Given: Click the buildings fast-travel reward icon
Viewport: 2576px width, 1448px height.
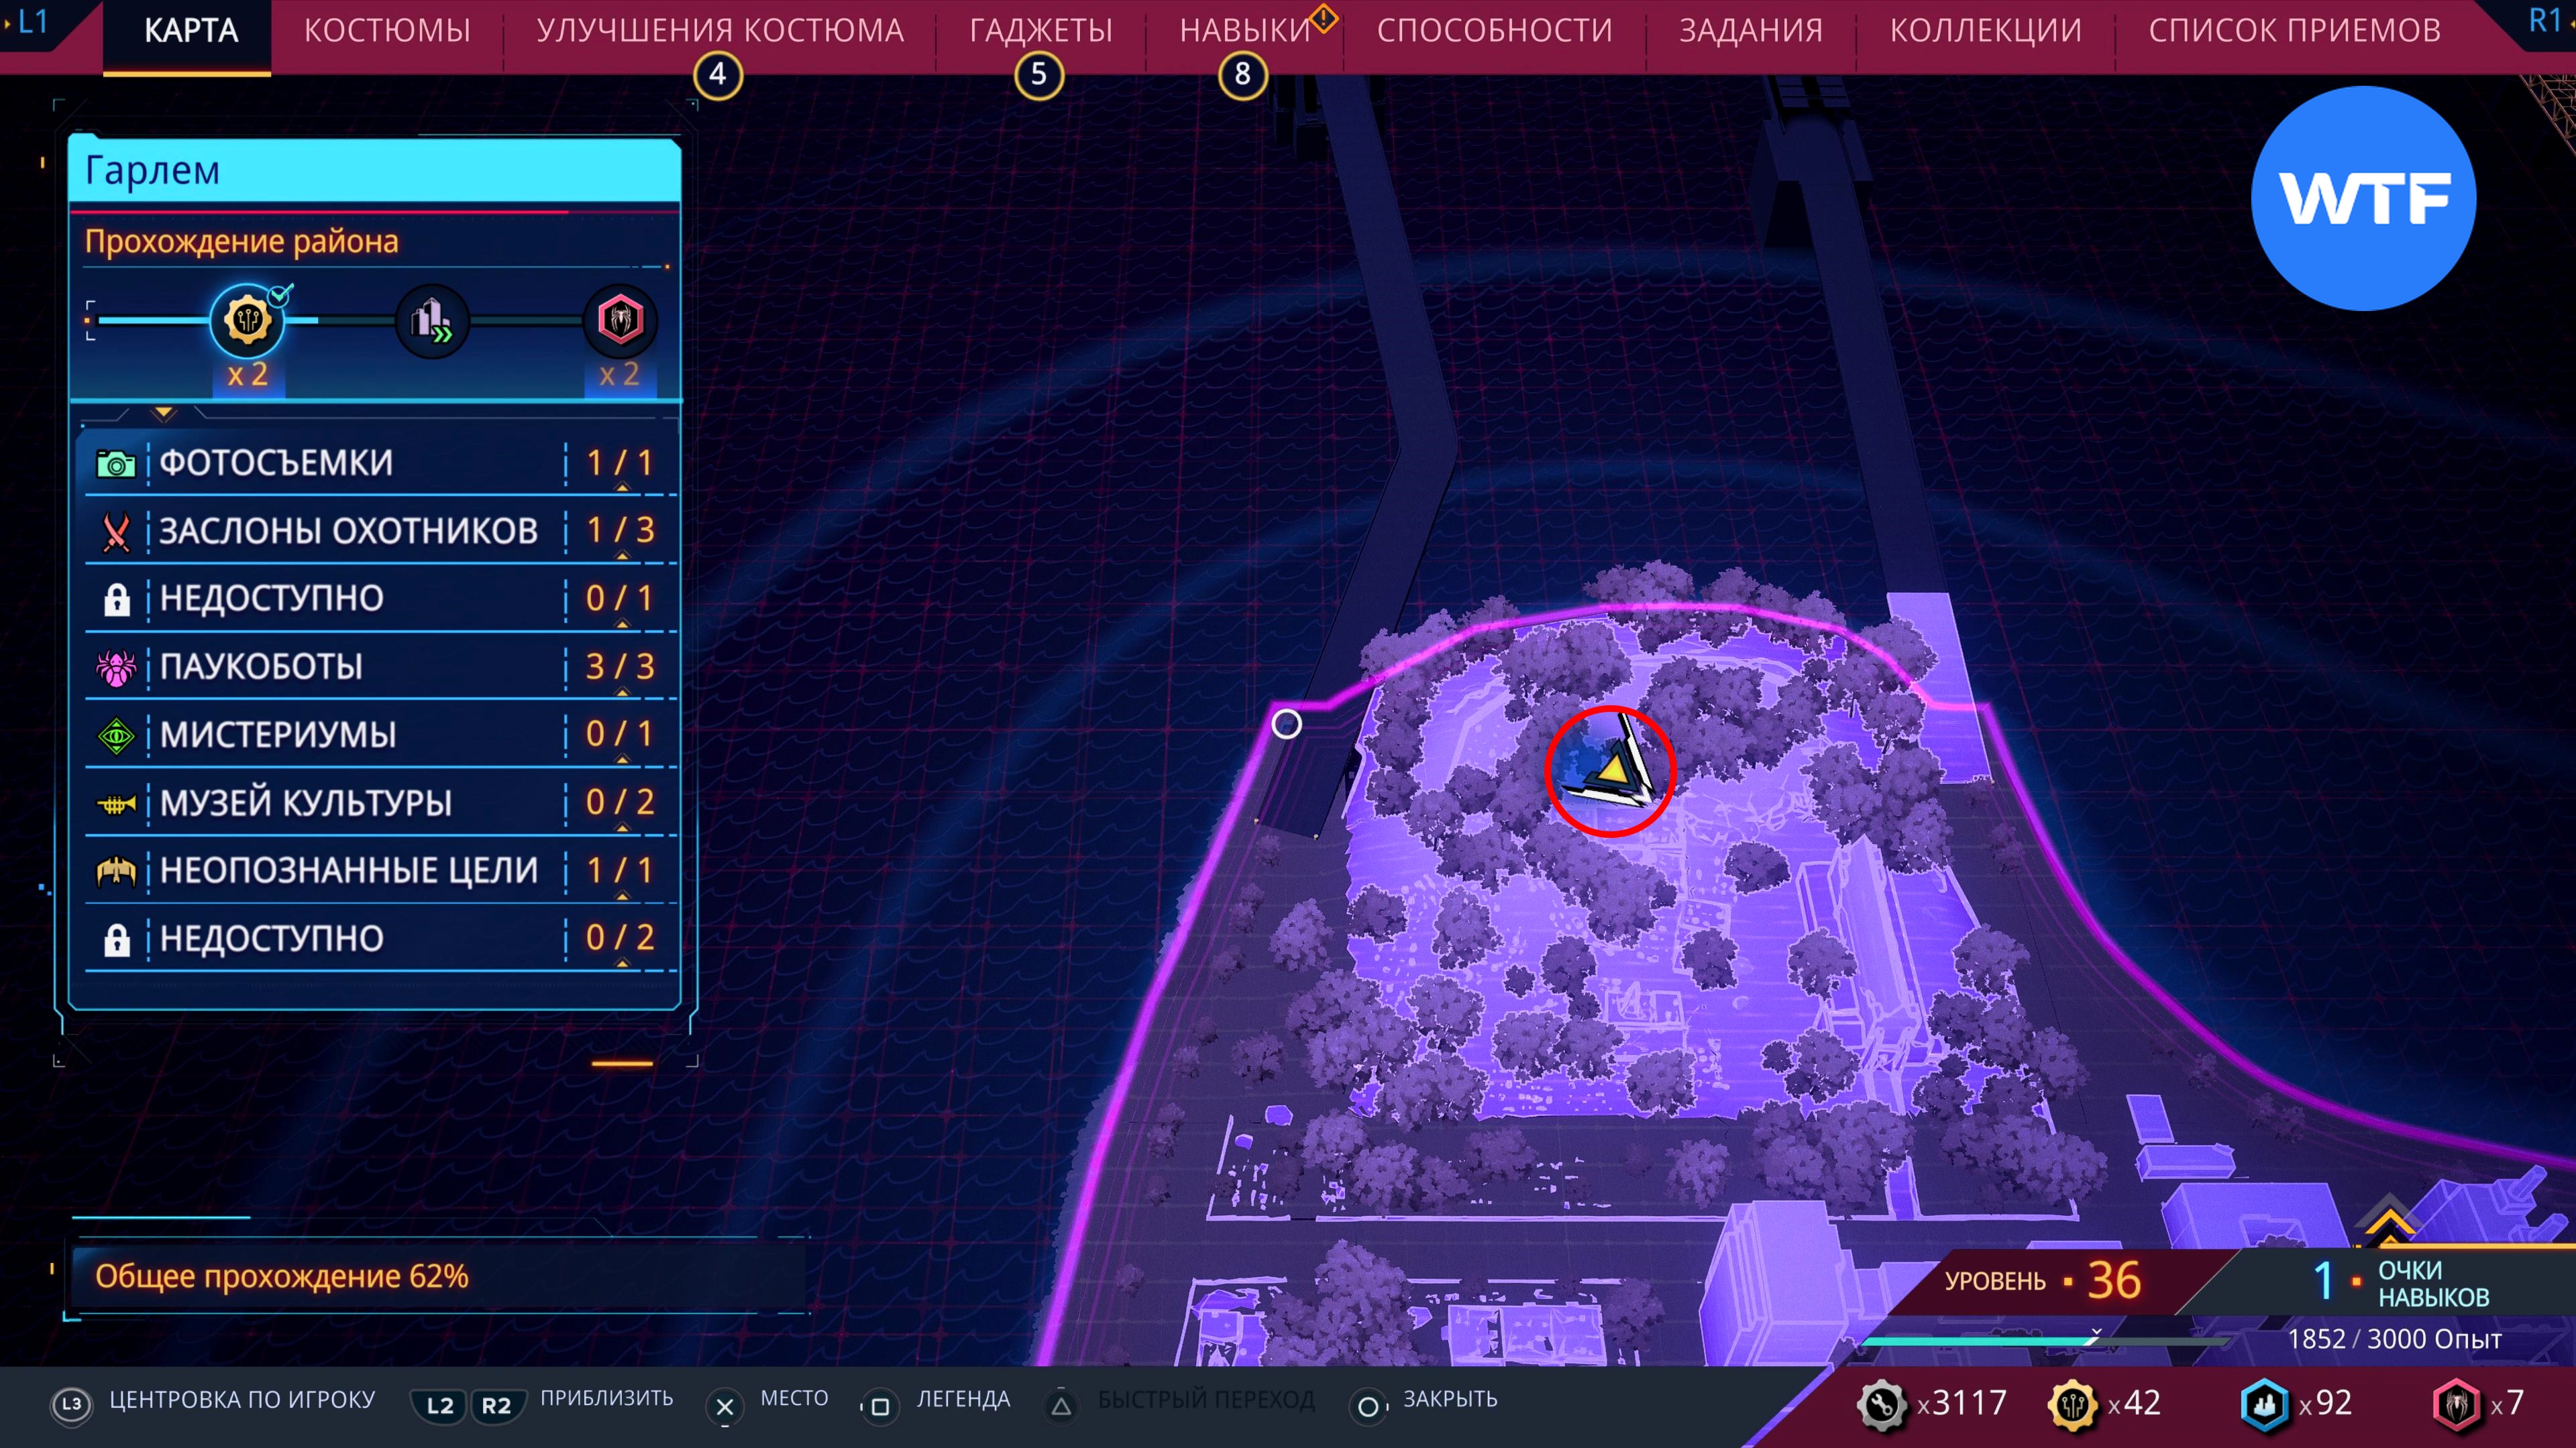Looking at the screenshot, I should [x=432, y=321].
